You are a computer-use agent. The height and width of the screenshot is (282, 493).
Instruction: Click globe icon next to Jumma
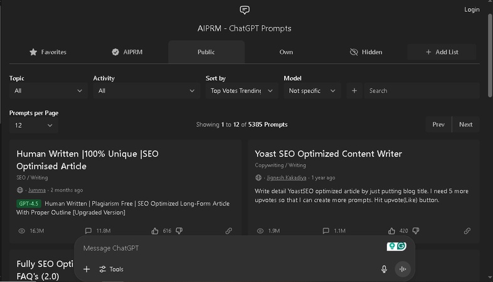click(x=20, y=190)
